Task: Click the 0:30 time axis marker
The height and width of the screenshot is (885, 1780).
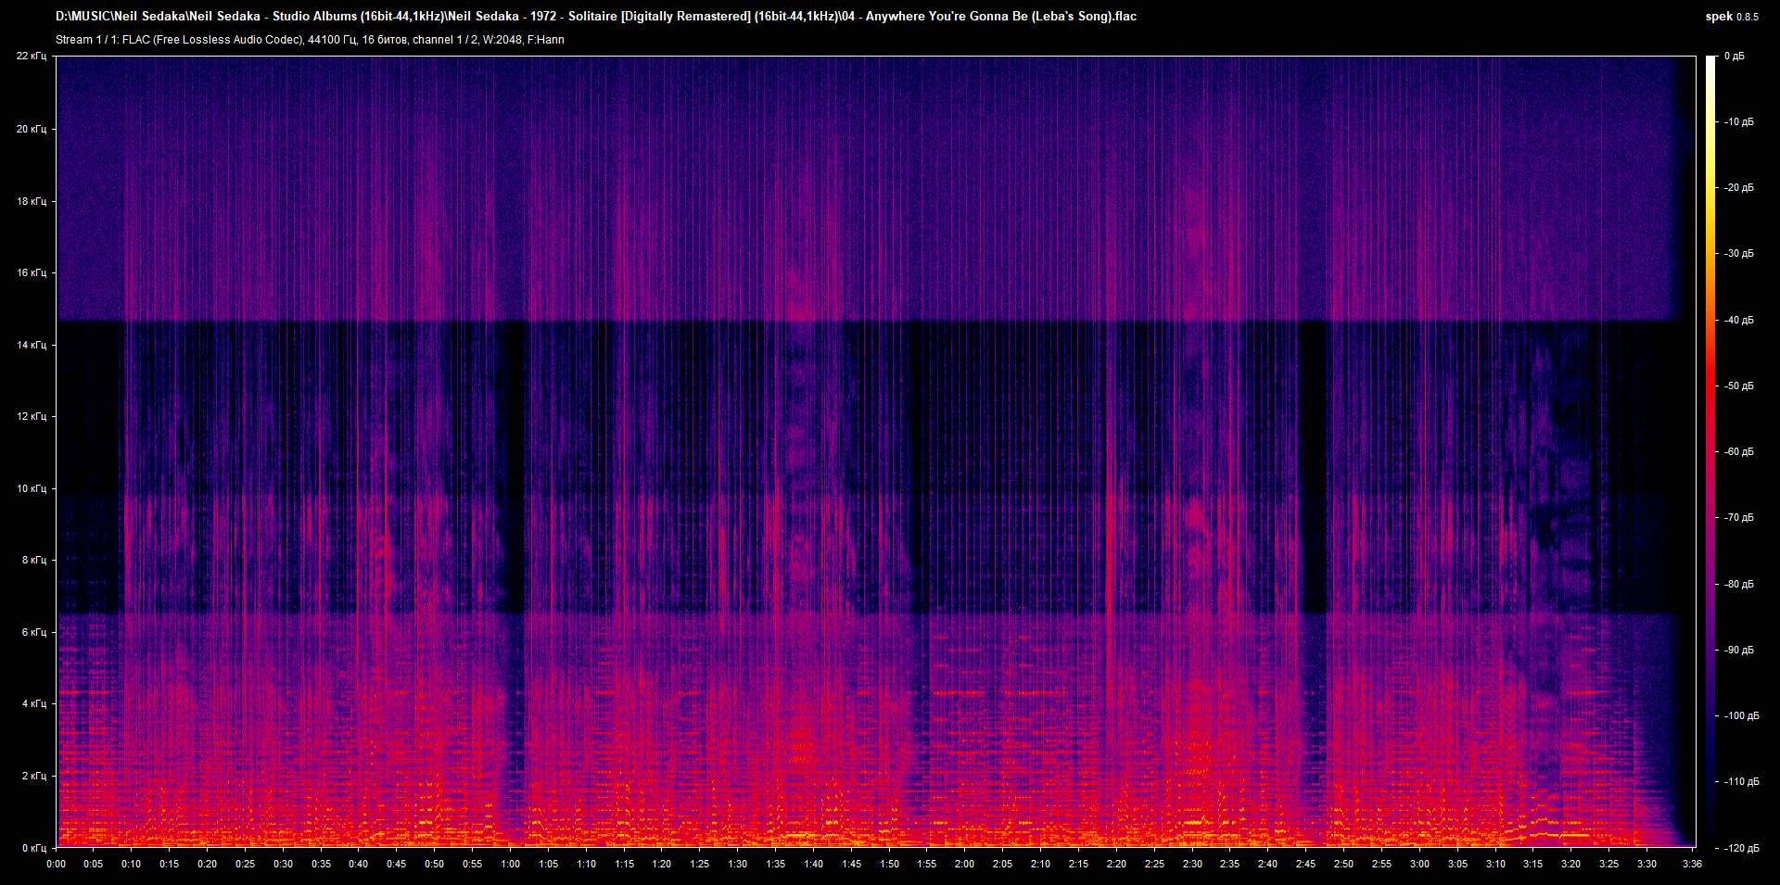Action: (283, 864)
